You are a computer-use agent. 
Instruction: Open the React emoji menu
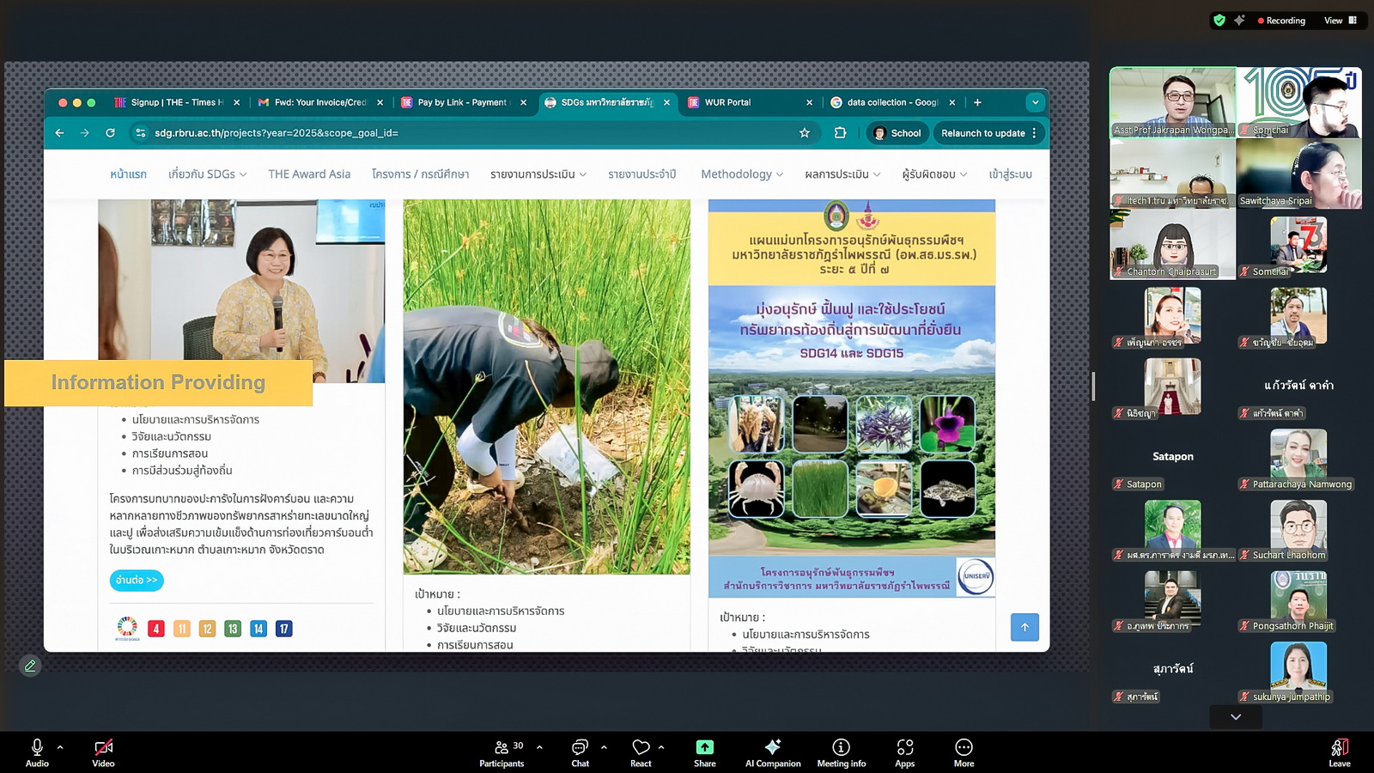(x=641, y=752)
